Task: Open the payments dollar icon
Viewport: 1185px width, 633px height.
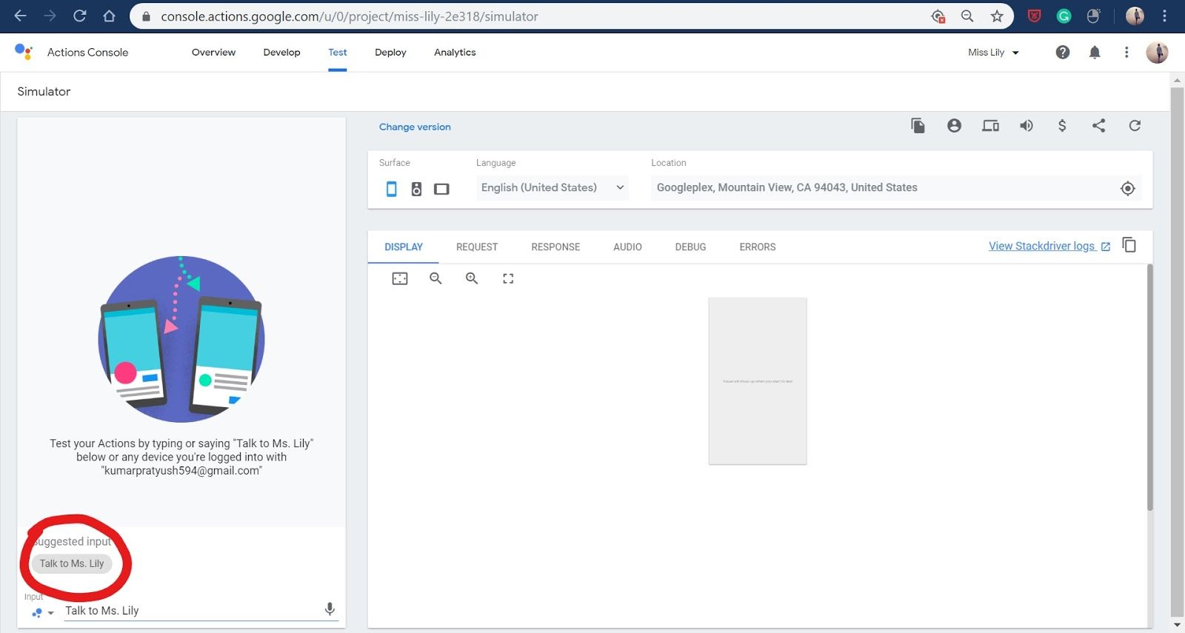Action: (x=1062, y=125)
